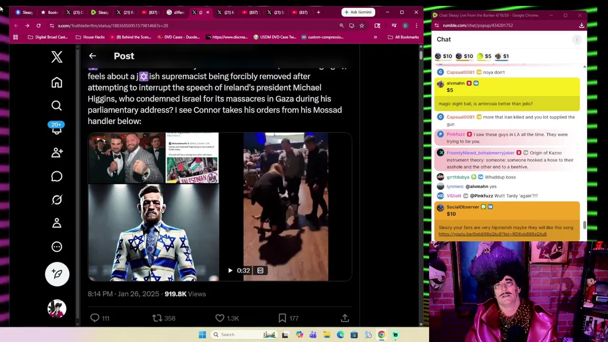Open Chrome apps grid icon
The width and height of the screenshot is (608, 342).
click(16, 37)
